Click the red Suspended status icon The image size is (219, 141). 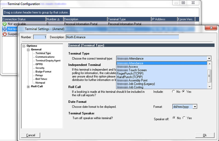[x=5, y=34]
